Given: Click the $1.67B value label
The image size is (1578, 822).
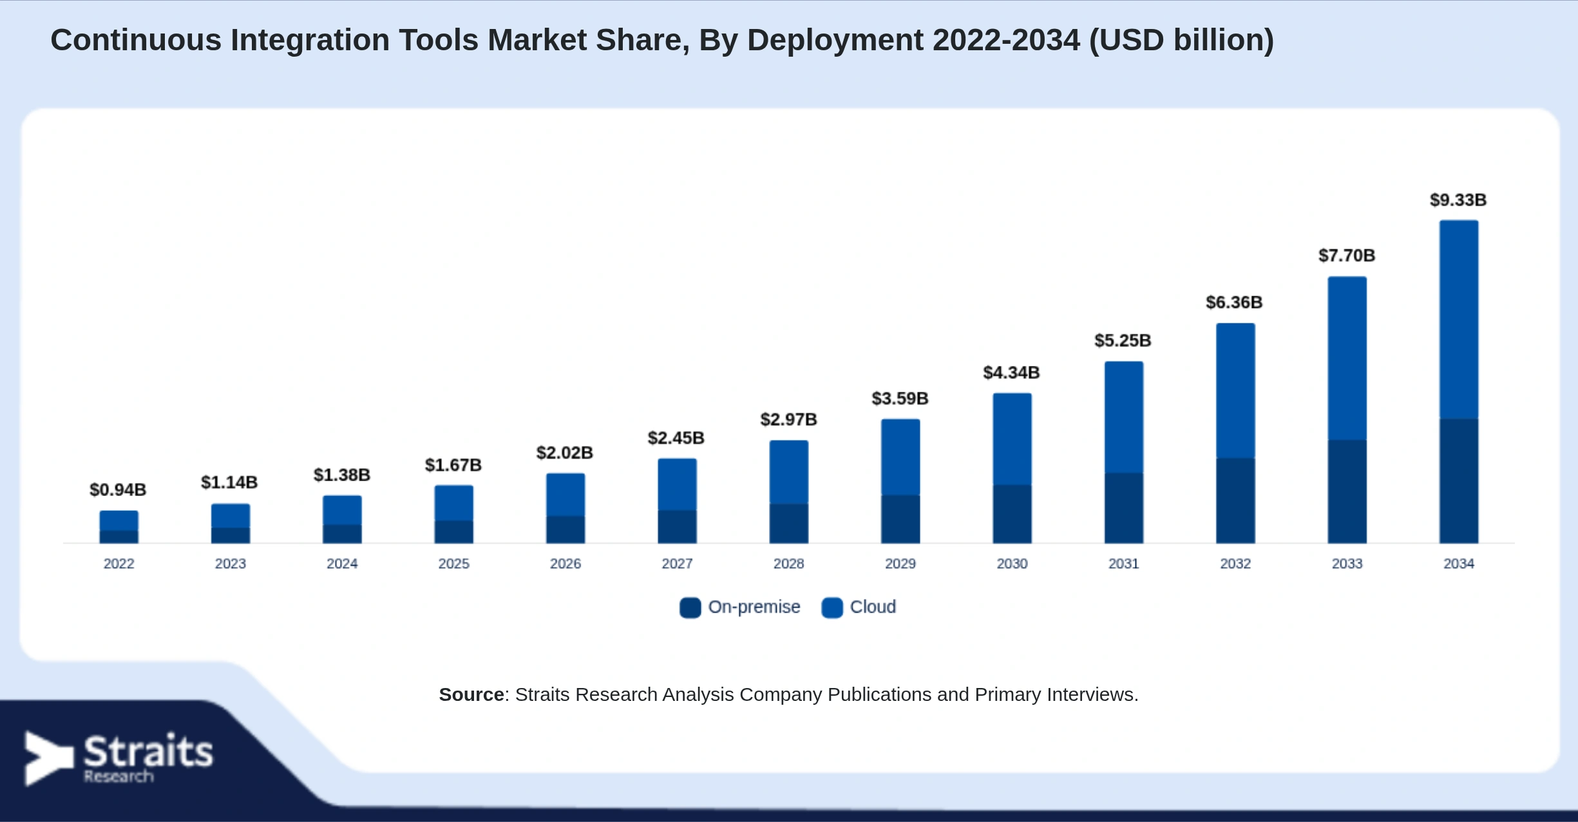Looking at the screenshot, I should [x=453, y=465].
